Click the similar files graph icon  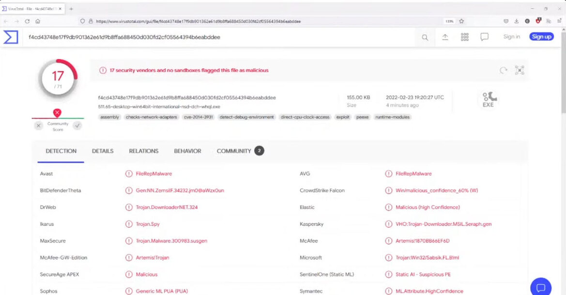click(520, 70)
